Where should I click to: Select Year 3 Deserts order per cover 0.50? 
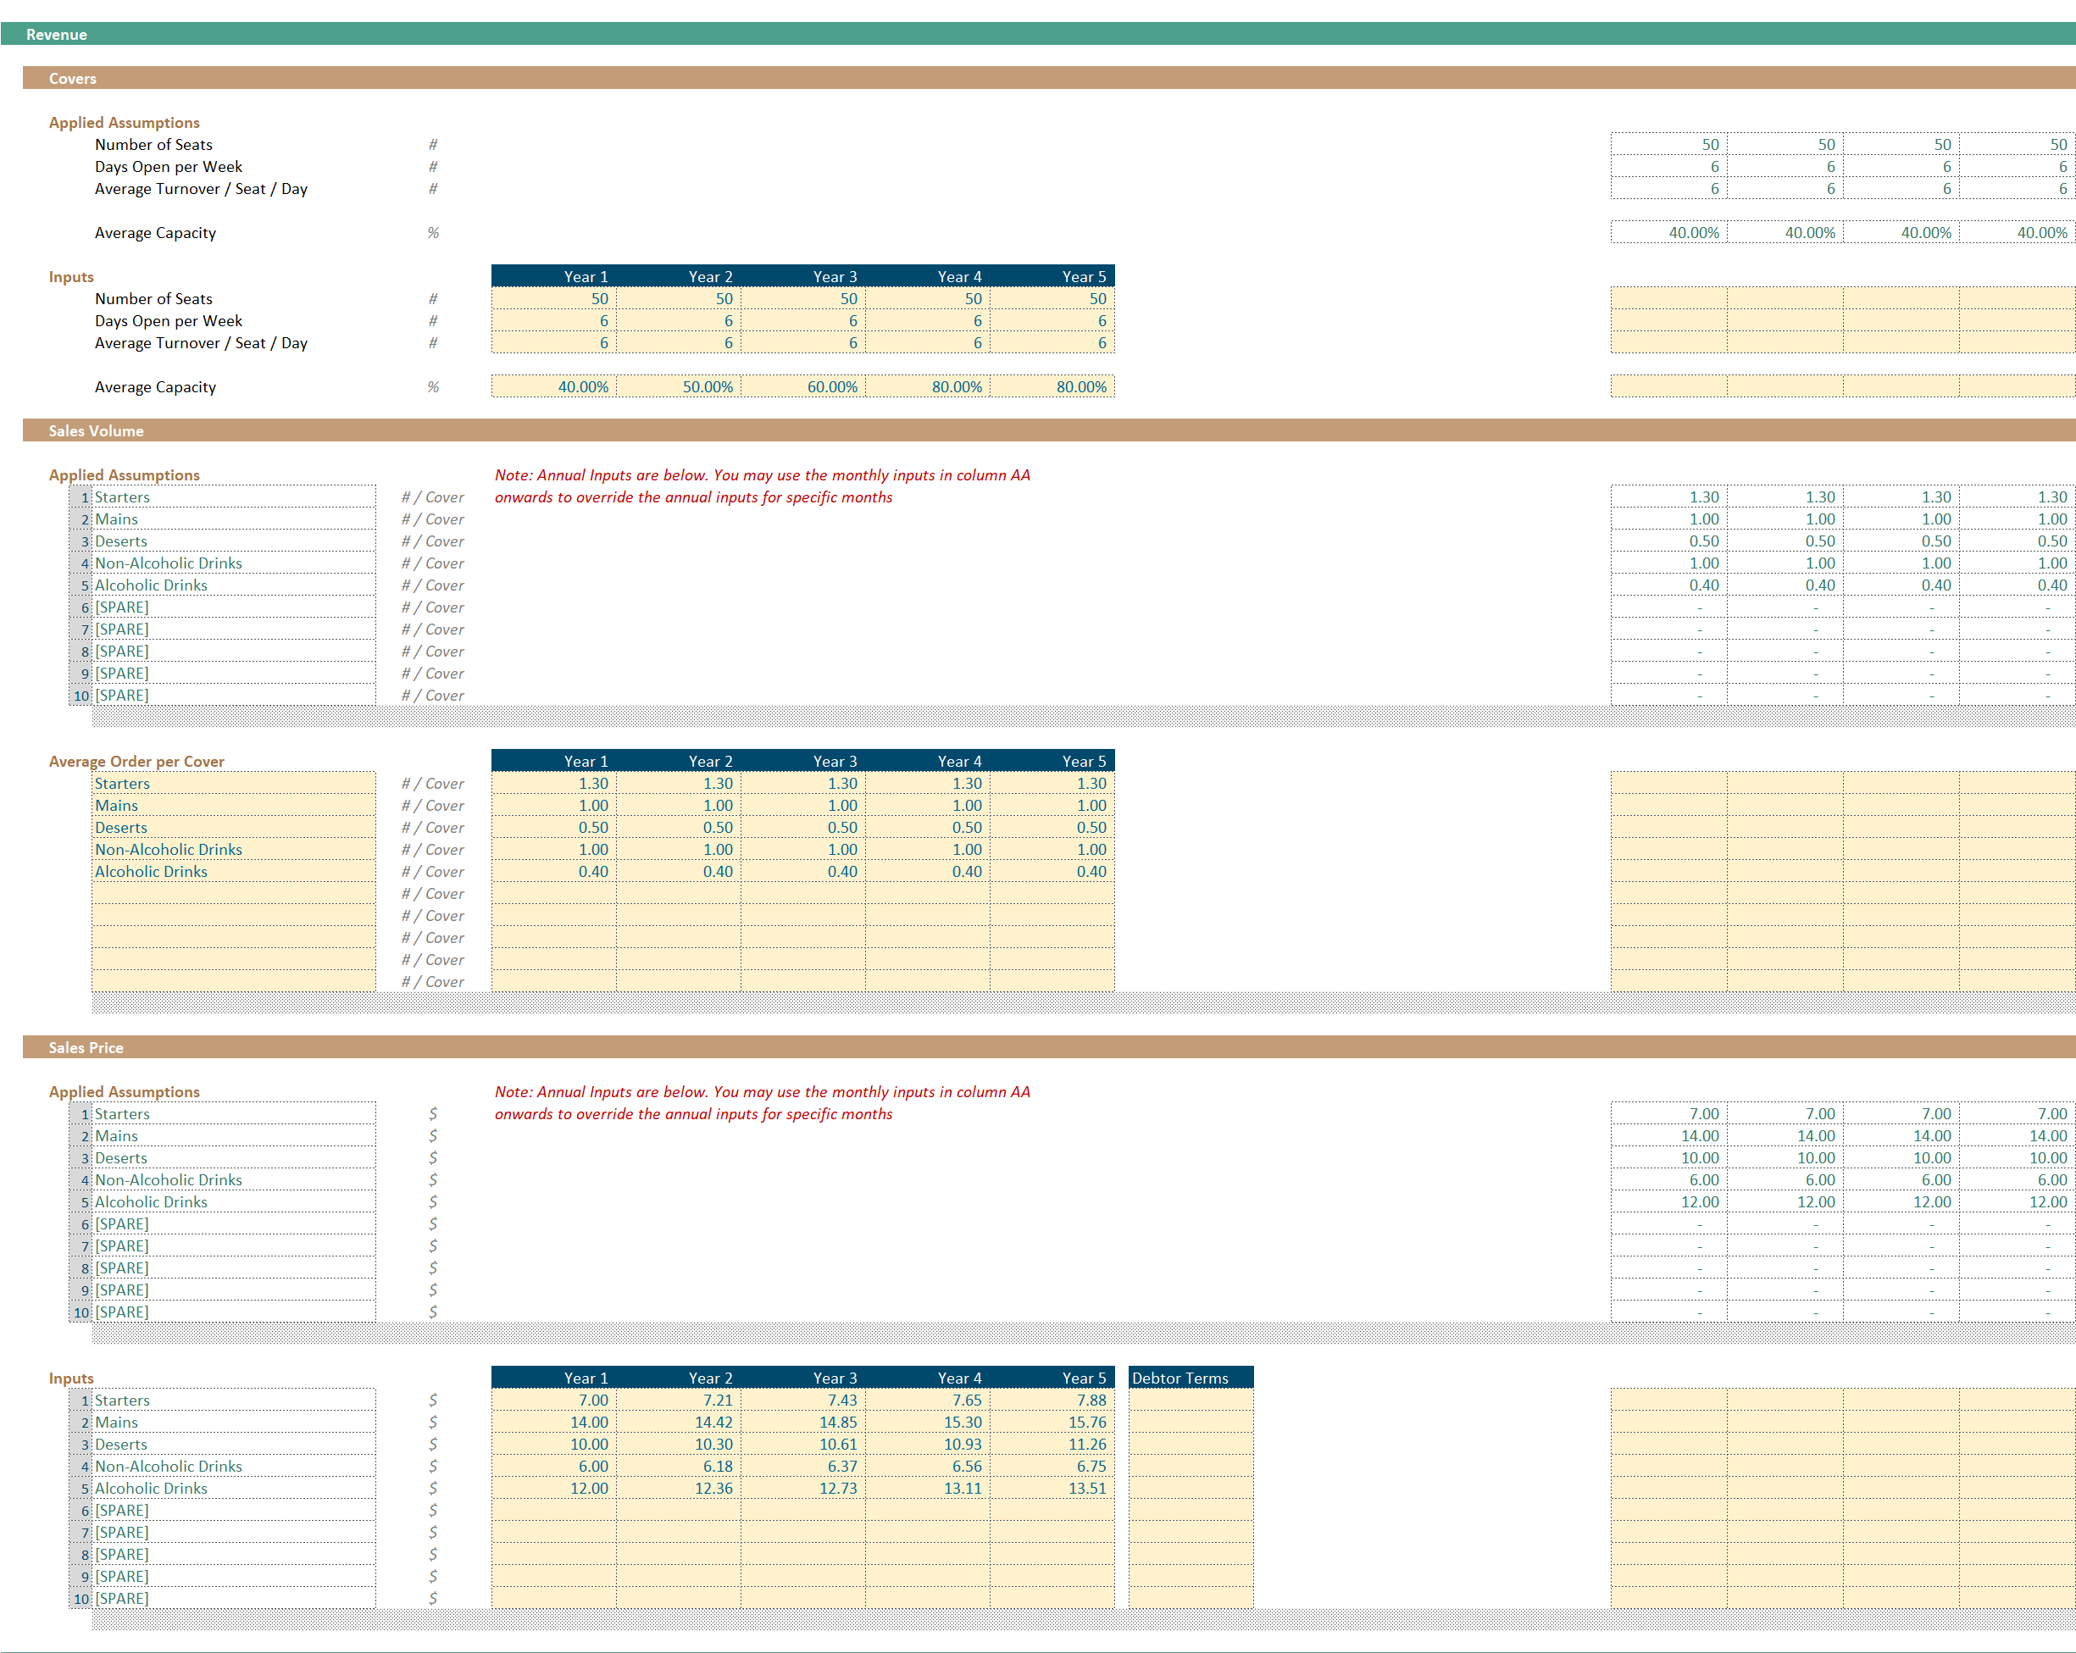803,828
